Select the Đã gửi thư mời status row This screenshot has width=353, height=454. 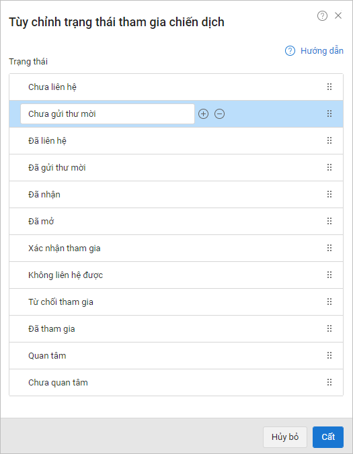pos(176,168)
